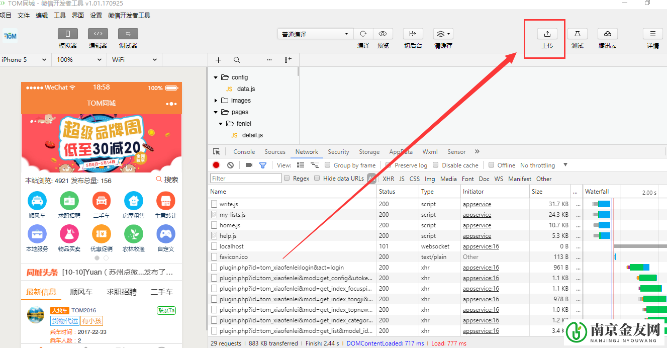Open the Simulator (模拟器) panel icon
Viewport: 667px width, 348px height.
click(x=68, y=34)
